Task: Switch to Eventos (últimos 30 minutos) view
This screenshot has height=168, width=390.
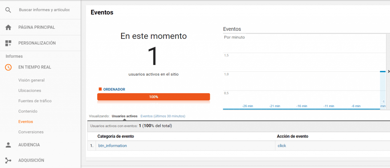Action: [163, 116]
